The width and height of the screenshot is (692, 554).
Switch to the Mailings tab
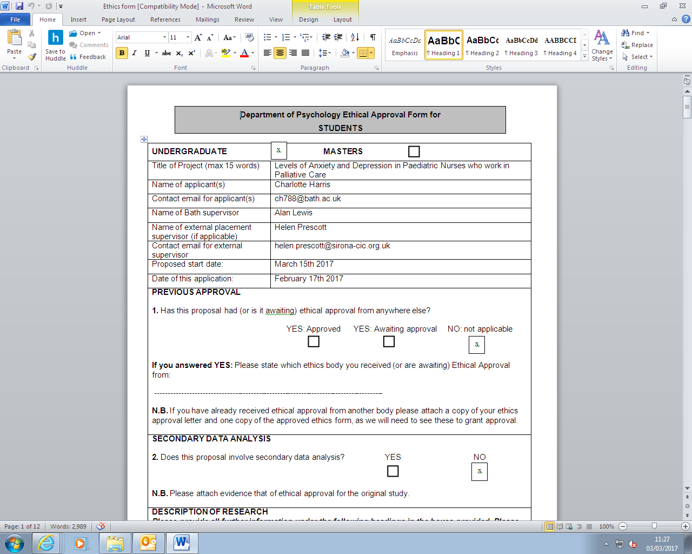(208, 19)
